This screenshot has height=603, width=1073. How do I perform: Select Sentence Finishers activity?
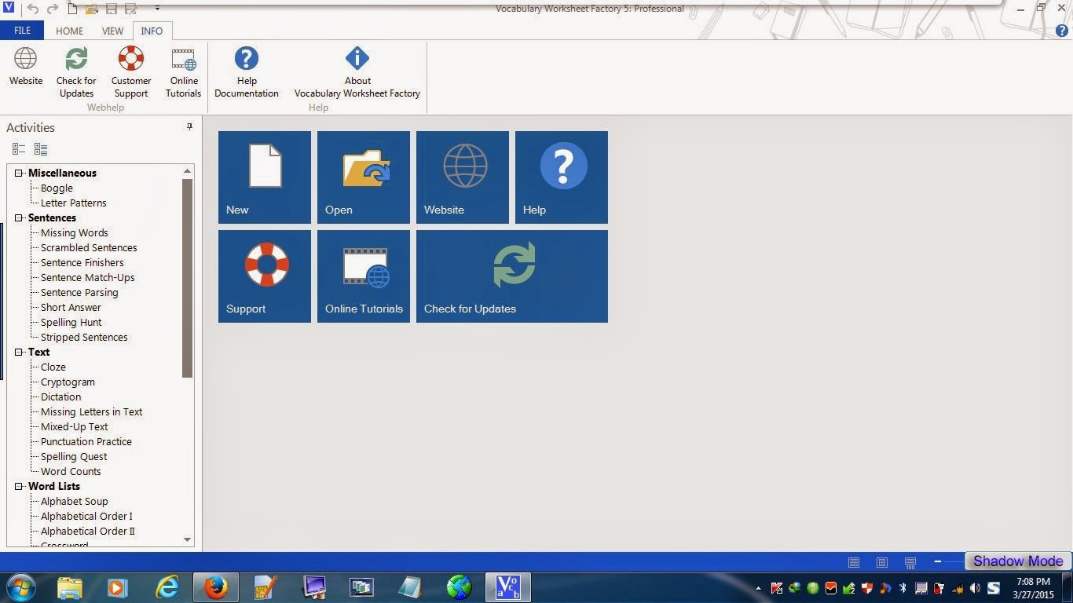click(x=82, y=262)
